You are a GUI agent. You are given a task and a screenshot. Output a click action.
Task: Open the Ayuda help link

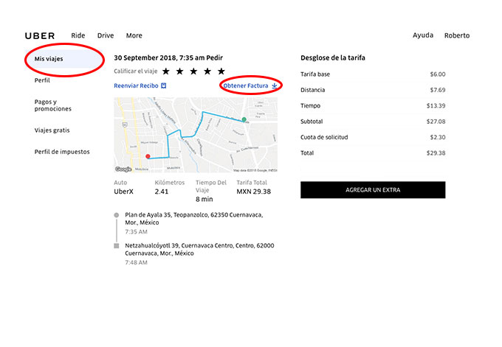(x=423, y=35)
